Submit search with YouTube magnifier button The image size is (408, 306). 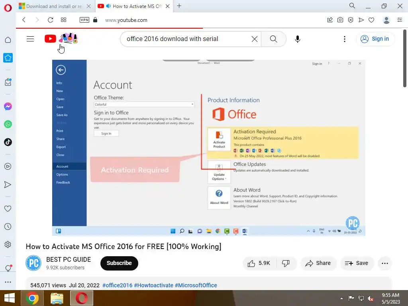click(273, 39)
